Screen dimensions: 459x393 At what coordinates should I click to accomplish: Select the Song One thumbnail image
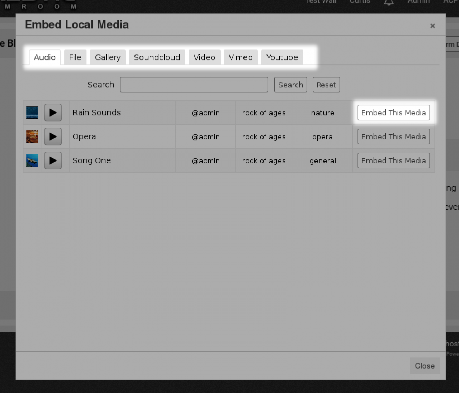coord(32,161)
